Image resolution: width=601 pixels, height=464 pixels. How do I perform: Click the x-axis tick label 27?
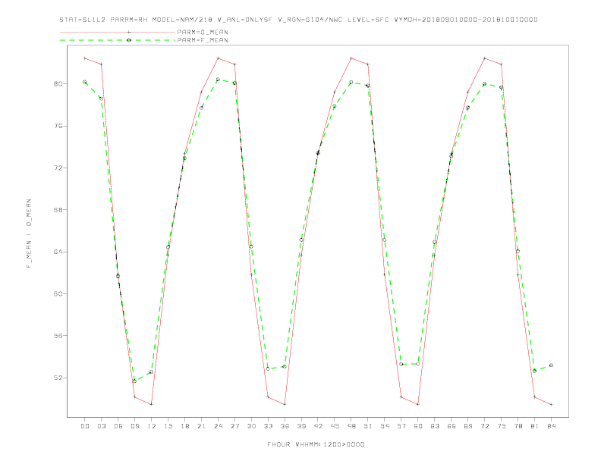pos(234,426)
